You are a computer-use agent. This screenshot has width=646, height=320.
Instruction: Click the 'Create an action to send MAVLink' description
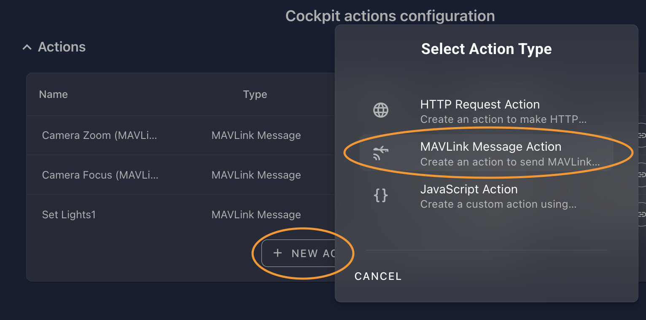click(x=510, y=162)
